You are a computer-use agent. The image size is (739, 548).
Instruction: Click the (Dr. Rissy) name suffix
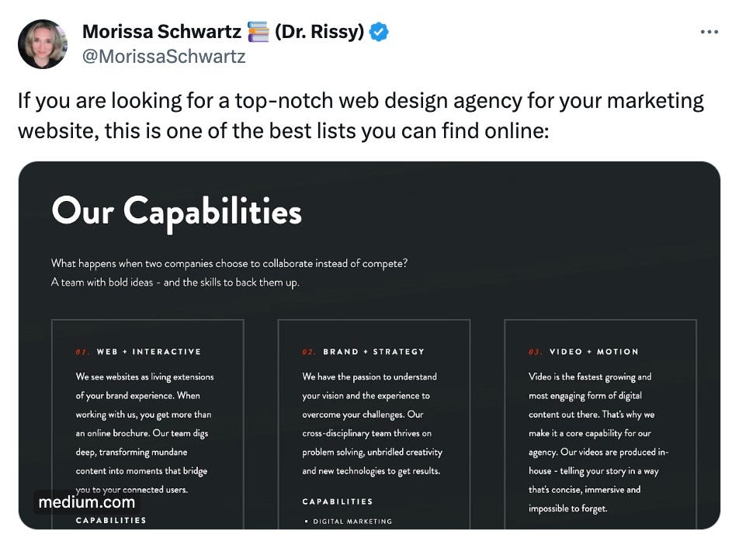(x=319, y=32)
